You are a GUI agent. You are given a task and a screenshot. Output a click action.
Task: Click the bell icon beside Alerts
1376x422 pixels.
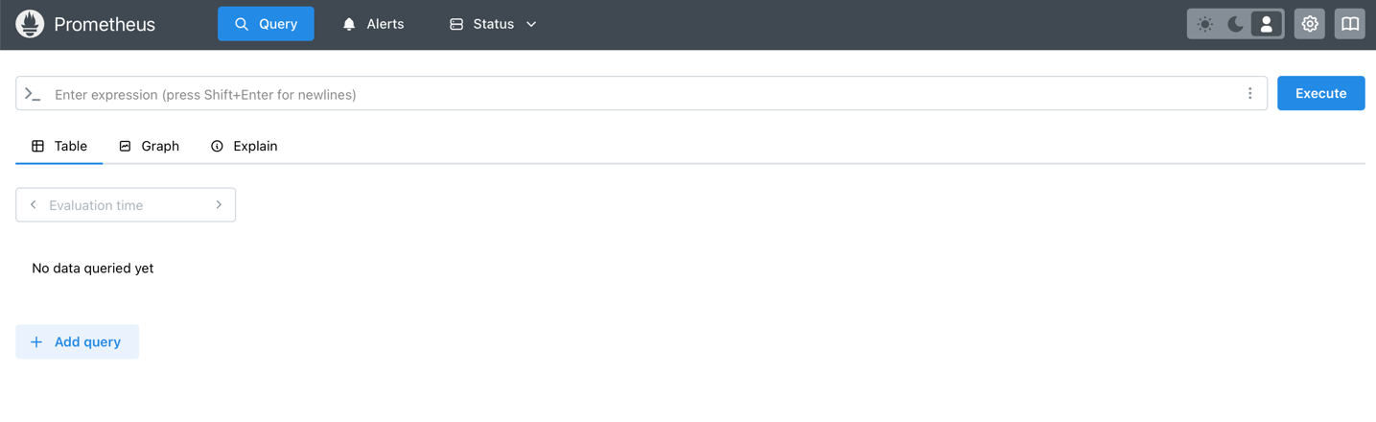point(349,24)
